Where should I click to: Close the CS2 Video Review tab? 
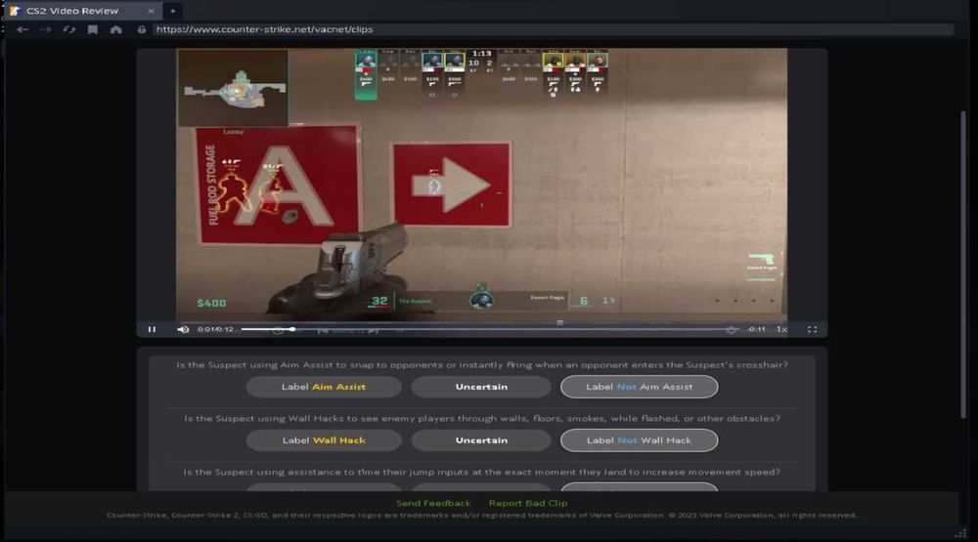(x=151, y=11)
